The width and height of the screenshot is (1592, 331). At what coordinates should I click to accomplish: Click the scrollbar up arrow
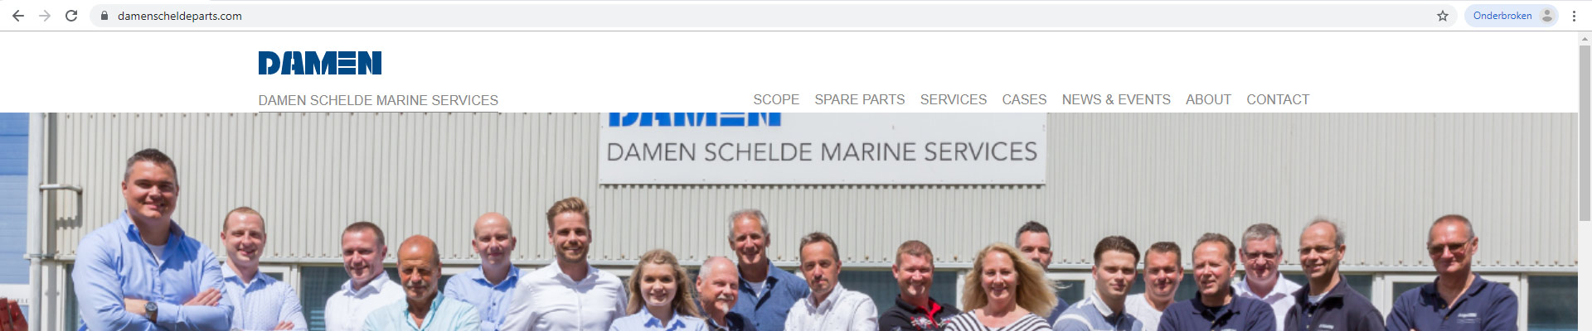(1585, 38)
